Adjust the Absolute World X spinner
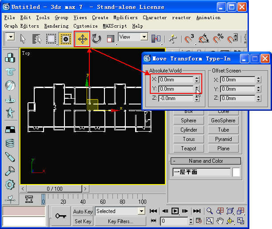272x229 pixels. click(196, 80)
